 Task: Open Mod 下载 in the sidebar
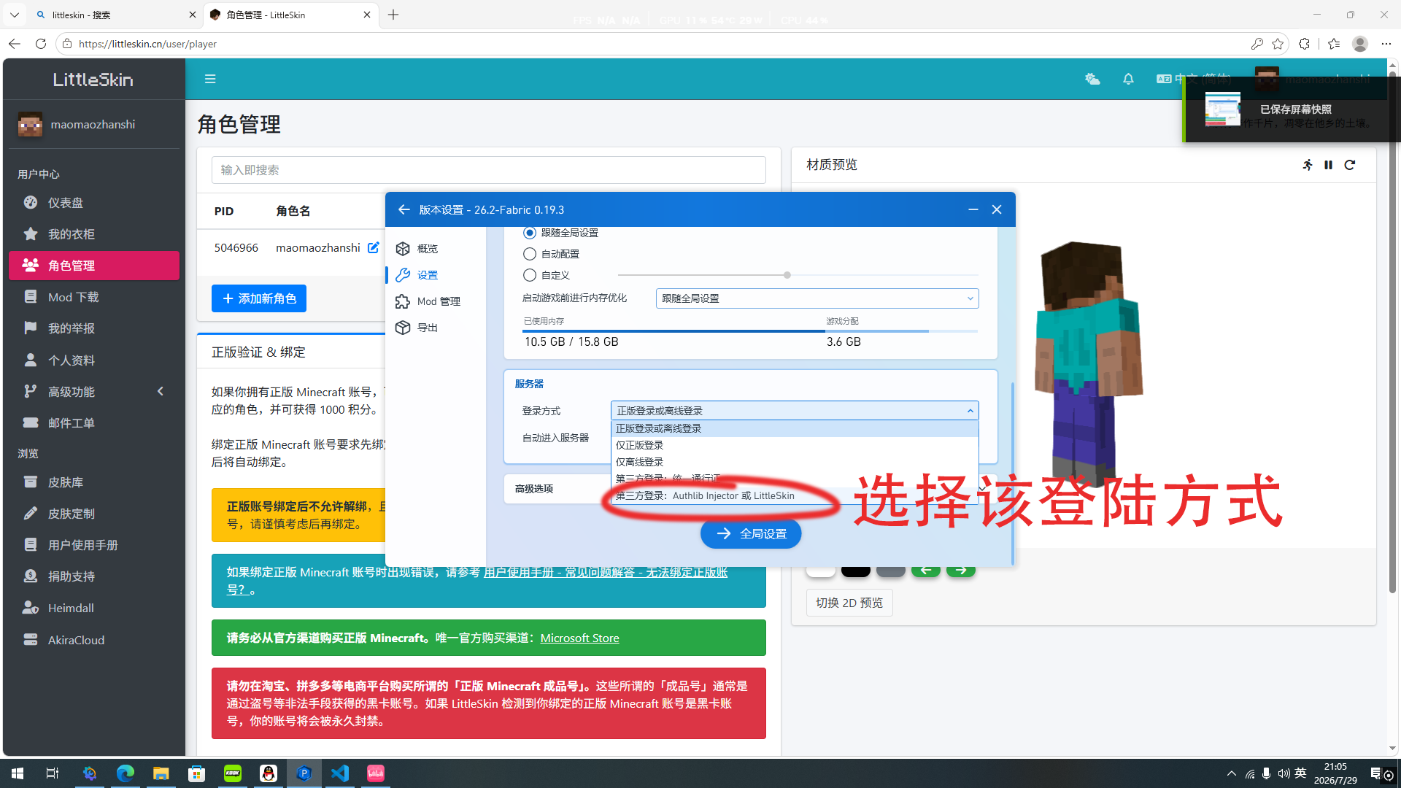pyautogui.click(x=94, y=297)
